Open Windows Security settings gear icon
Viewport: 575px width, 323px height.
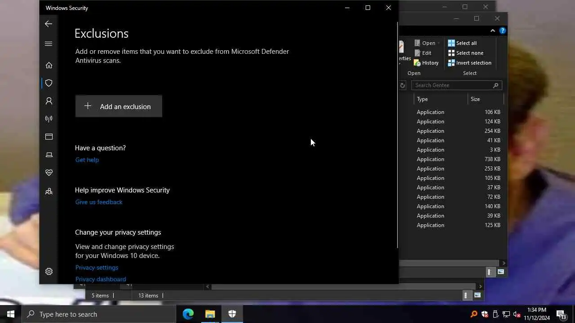(49, 271)
